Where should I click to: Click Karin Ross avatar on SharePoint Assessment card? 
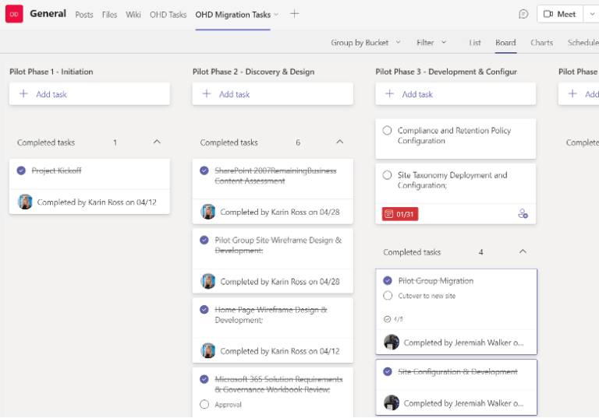point(208,212)
